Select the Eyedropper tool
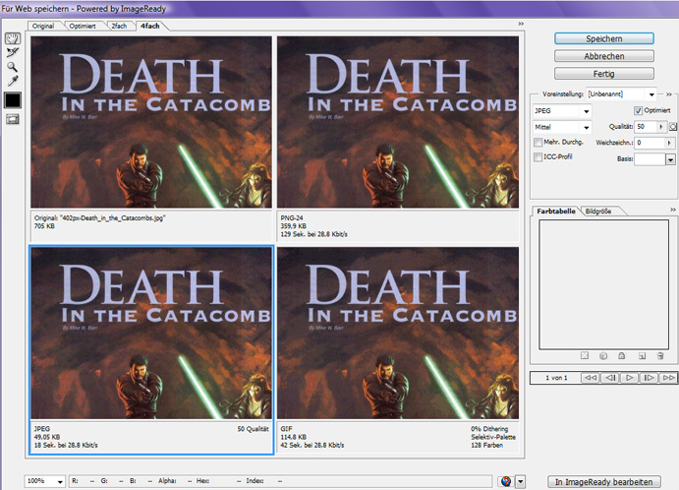 point(13,81)
